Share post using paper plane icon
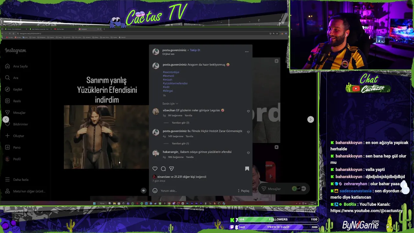Image resolution: width=414 pixels, height=233 pixels. [171, 169]
